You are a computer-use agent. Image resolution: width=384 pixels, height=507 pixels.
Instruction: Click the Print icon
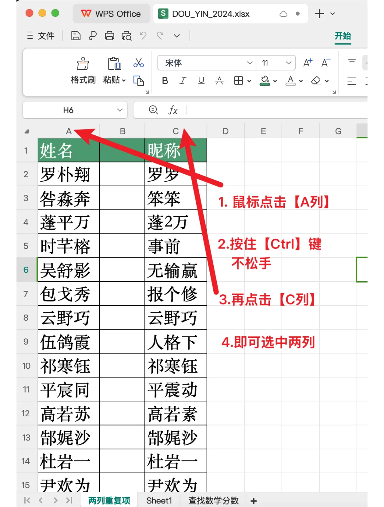[x=110, y=36]
